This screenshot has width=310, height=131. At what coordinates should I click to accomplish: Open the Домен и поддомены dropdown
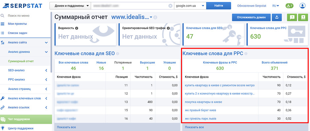point(70,6)
